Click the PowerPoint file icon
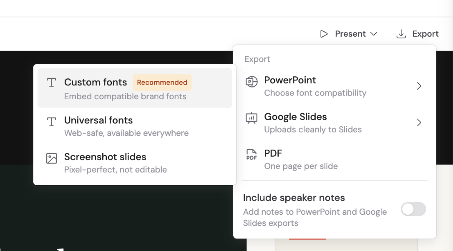The height and width of the screenshot is (251, 453). (252, 81)
